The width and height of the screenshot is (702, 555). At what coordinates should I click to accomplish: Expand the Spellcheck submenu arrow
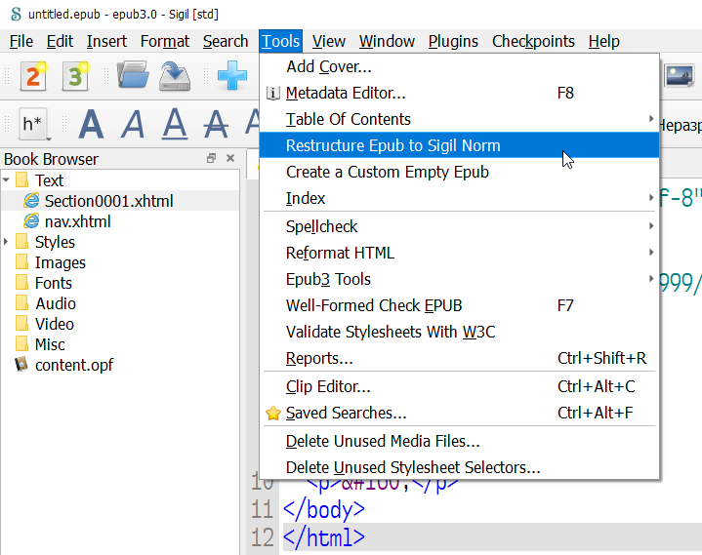tap(651, 226)
